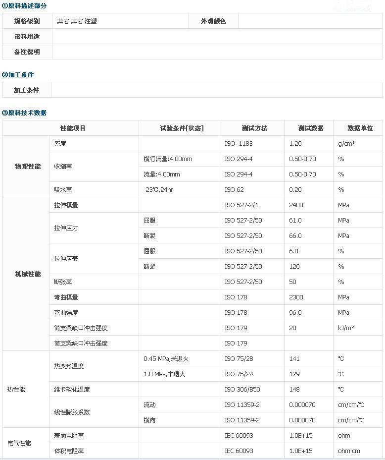385x460 pixels.
Task: Select the 机械性能 category cell
Action: click(28, 274)
